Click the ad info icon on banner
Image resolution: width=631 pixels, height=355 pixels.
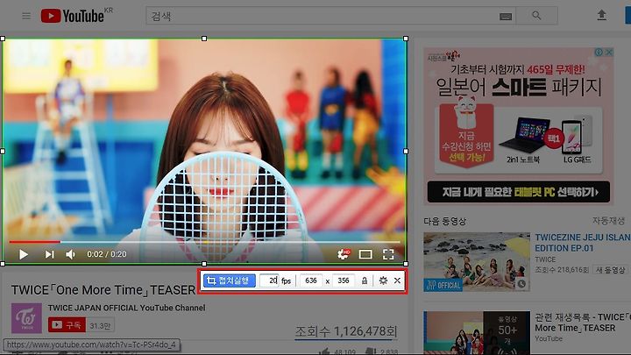point(599,52)
